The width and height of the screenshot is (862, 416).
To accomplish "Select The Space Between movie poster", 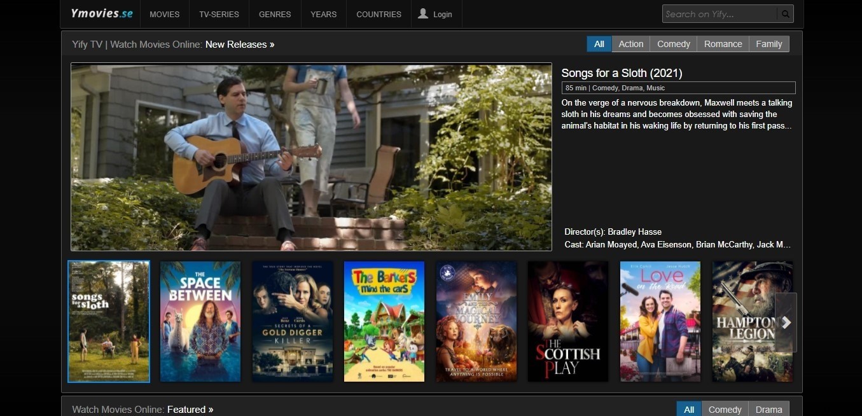I will click(200, 321).
